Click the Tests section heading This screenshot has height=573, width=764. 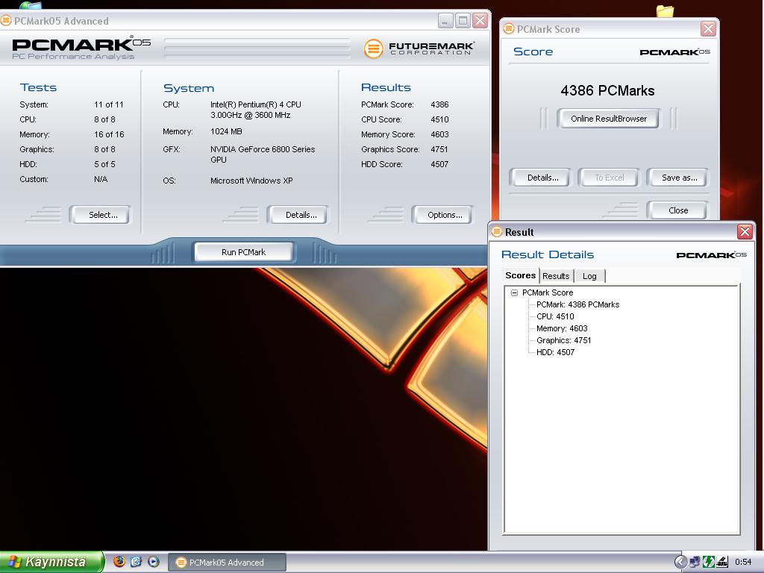point(39,88)
